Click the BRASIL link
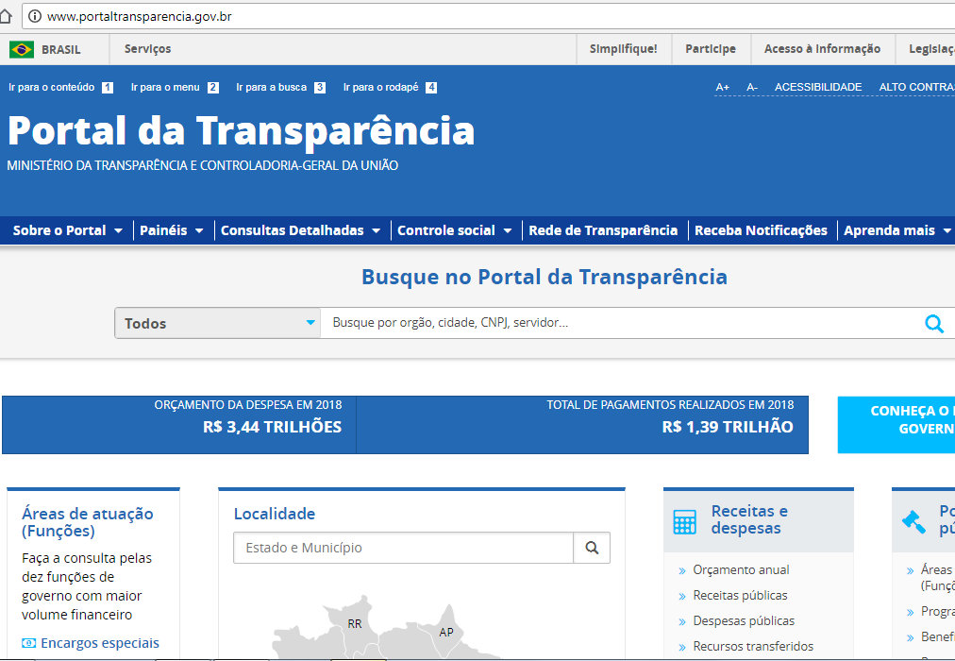The image size is (955, 661). pos(61,50)
